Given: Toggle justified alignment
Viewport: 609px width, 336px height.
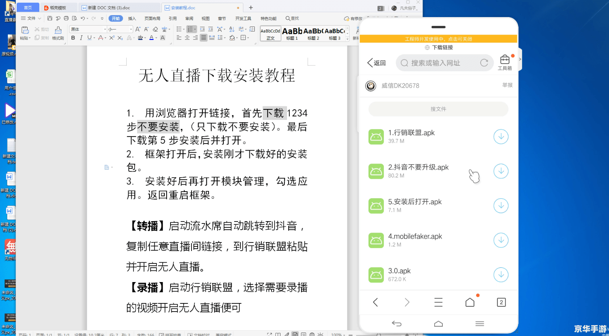Looking at the screenshot, I should tap(204, 38).
